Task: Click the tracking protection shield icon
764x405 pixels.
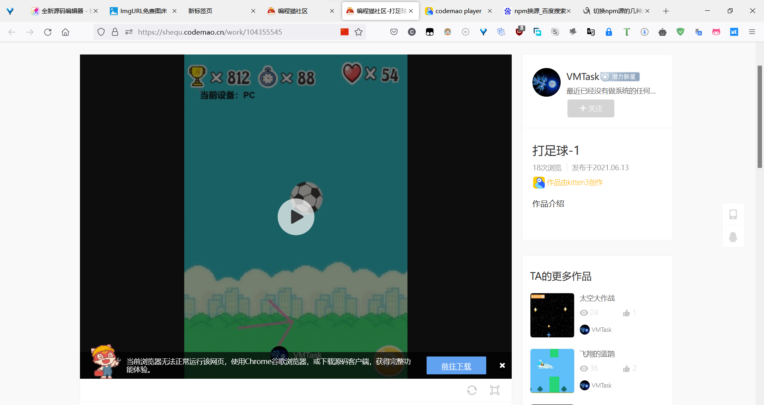Action: pos(101,32)
